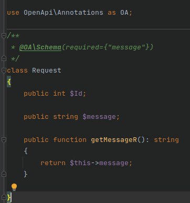
Task: Click the 'function' keyword
Action: click(x=70, y=140)
